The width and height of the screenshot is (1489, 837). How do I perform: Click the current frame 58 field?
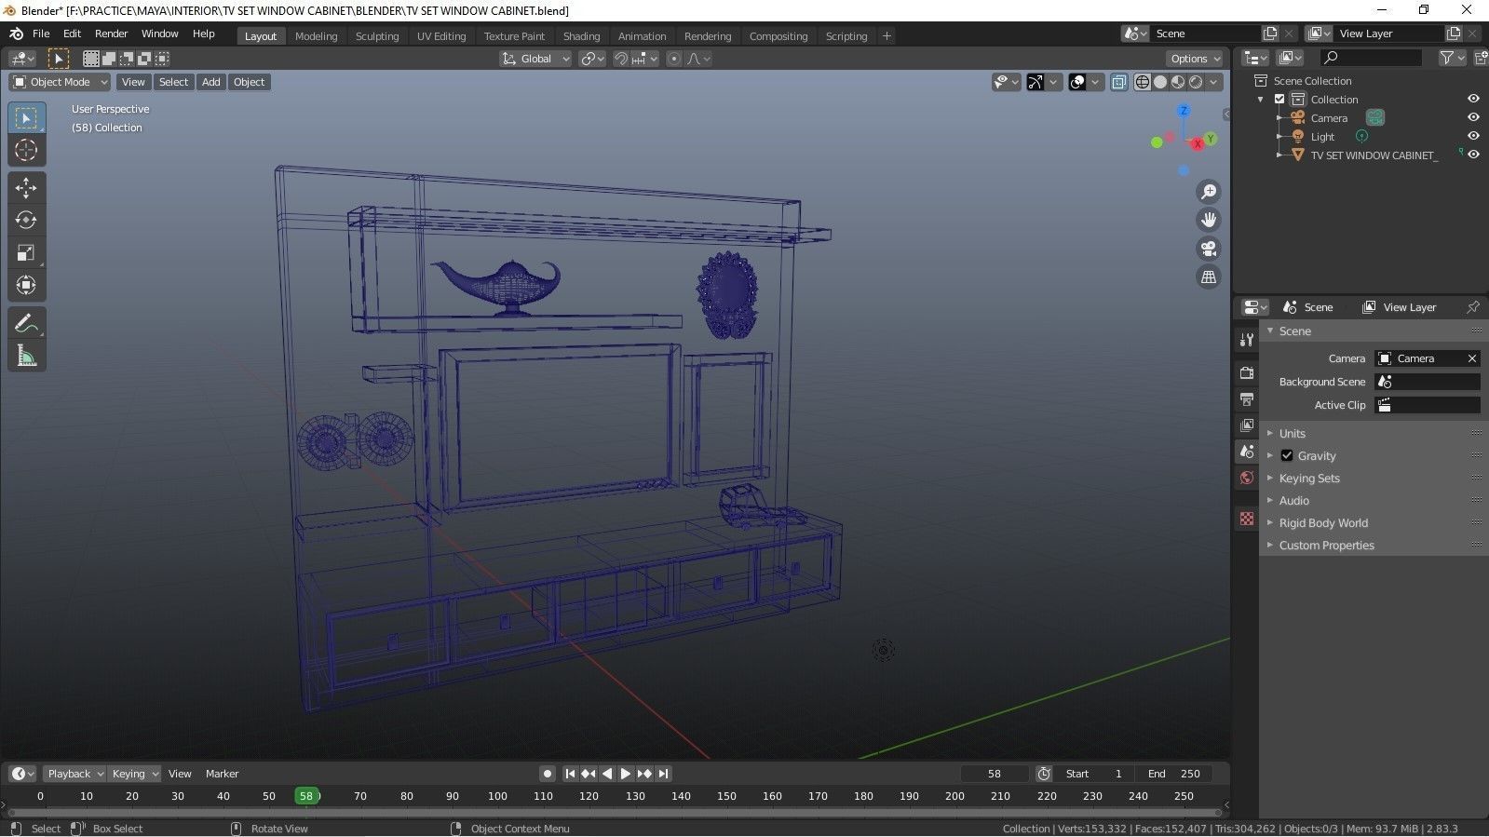[995, 774]
